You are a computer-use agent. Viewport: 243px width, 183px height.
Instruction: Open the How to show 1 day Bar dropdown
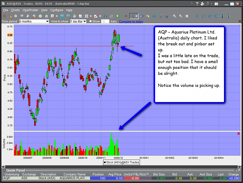click(x=78, y=21)
